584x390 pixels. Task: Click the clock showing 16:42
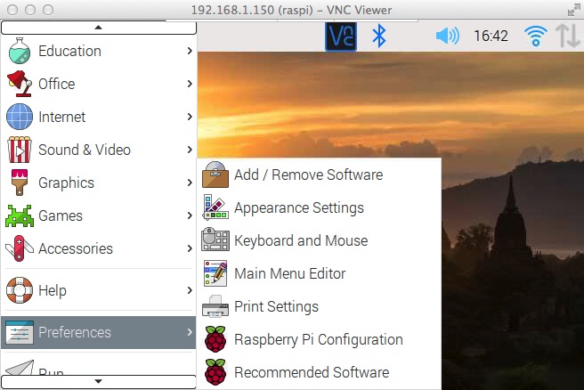[491, 37]
